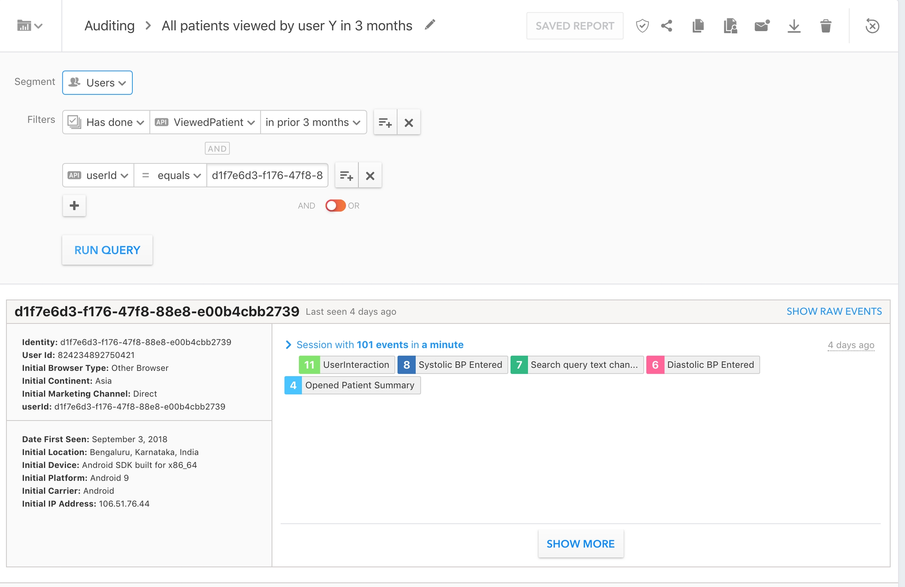This screenshot has height=587, width=905.
Task: Open the report chart type menu
Action: (x=29, y=26)
